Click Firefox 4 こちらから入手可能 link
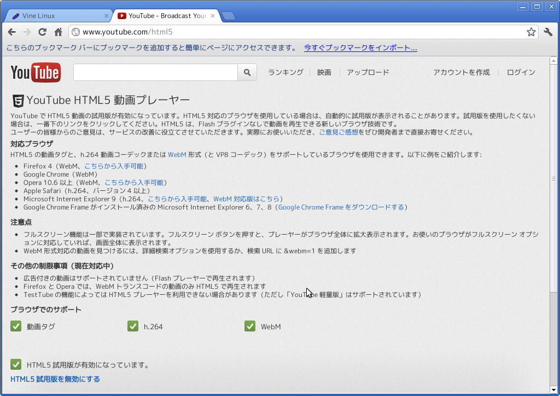 point(114,166)
